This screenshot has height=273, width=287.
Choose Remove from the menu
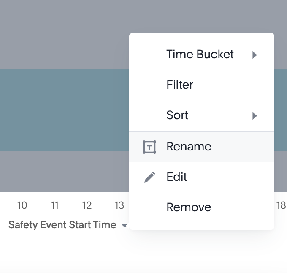(x=189, y=207)
